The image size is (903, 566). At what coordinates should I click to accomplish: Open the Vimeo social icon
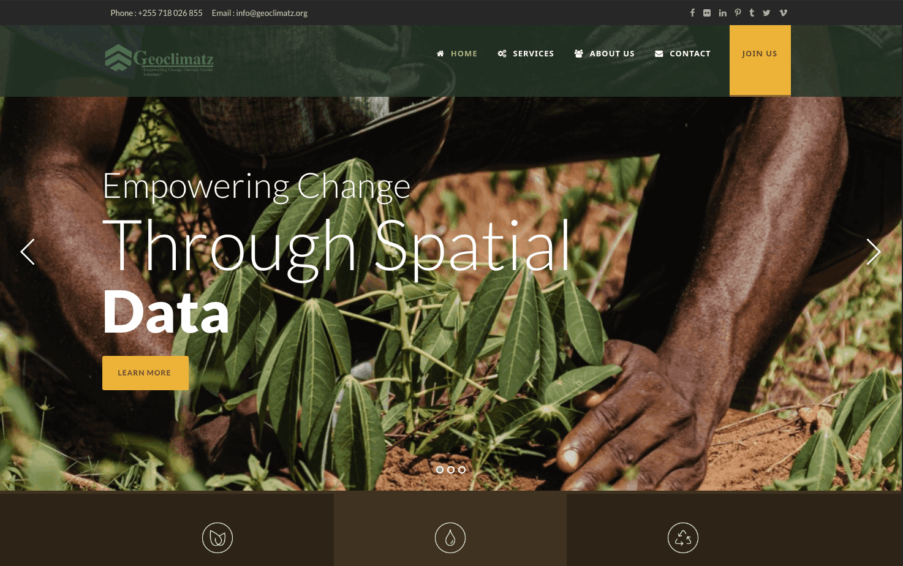click(783, 13)
